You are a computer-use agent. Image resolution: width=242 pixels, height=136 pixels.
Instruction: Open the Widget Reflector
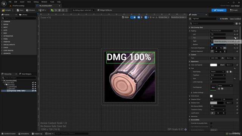click(104, 10)
